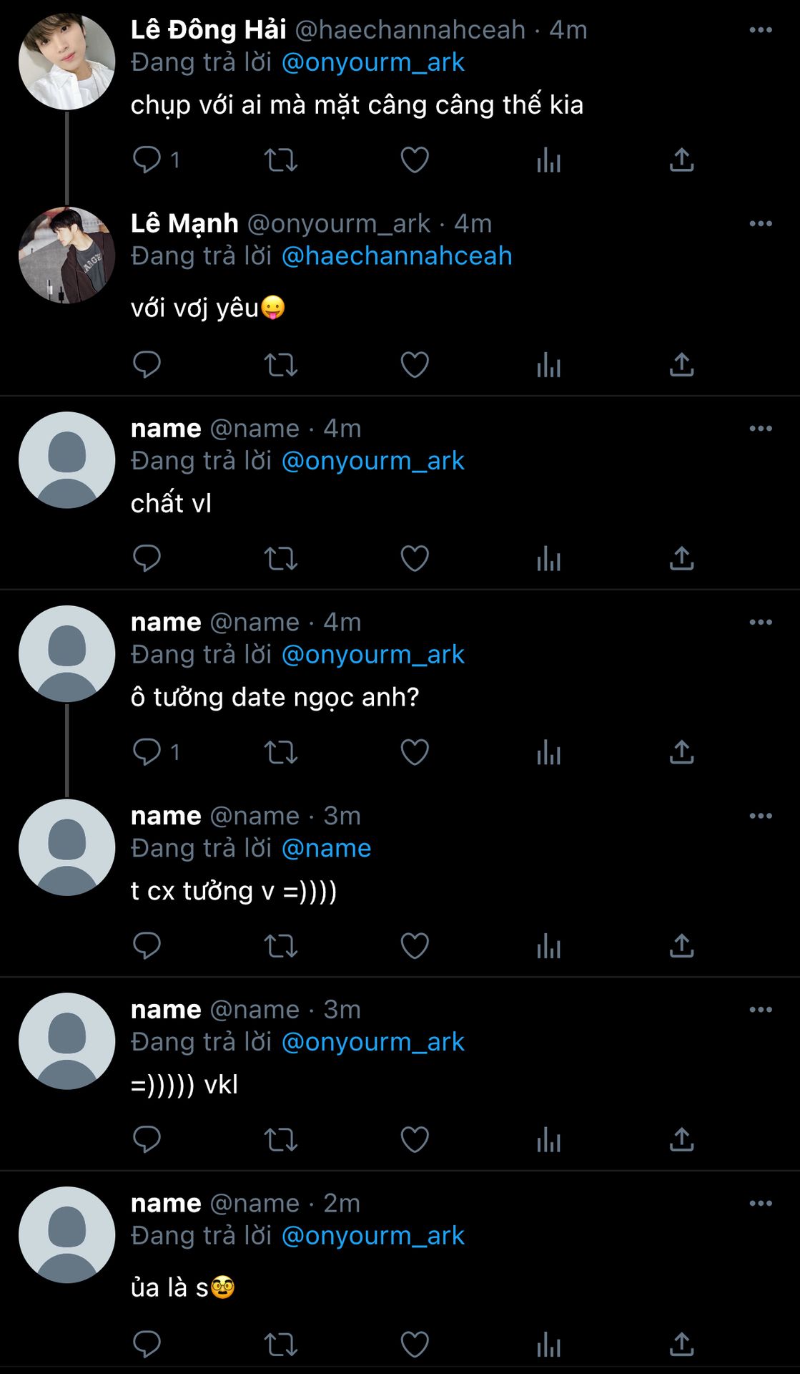Share Lê Mạnh's "với vợj yêu" reply
The width and height of the screenshot is (800, 1374).
(x=681, y=365)
